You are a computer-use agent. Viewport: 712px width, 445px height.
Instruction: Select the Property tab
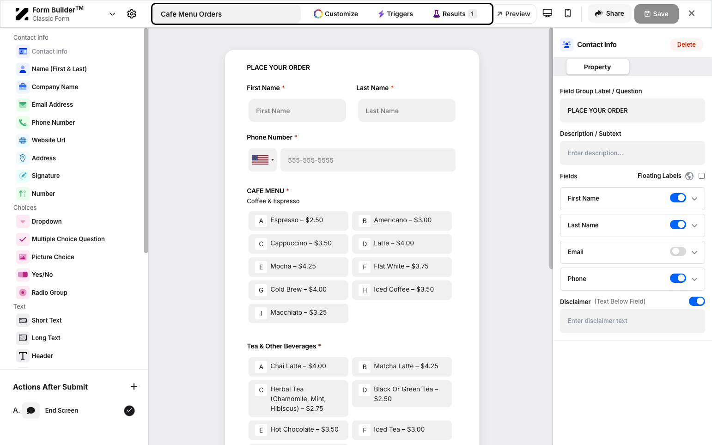click(597, 67)
